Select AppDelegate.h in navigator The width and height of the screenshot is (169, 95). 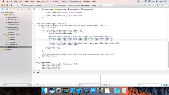pyautogui.click(x=13, y=17)
